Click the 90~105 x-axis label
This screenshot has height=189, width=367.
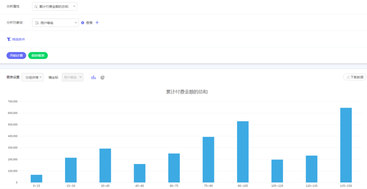(x=243, y=186)
